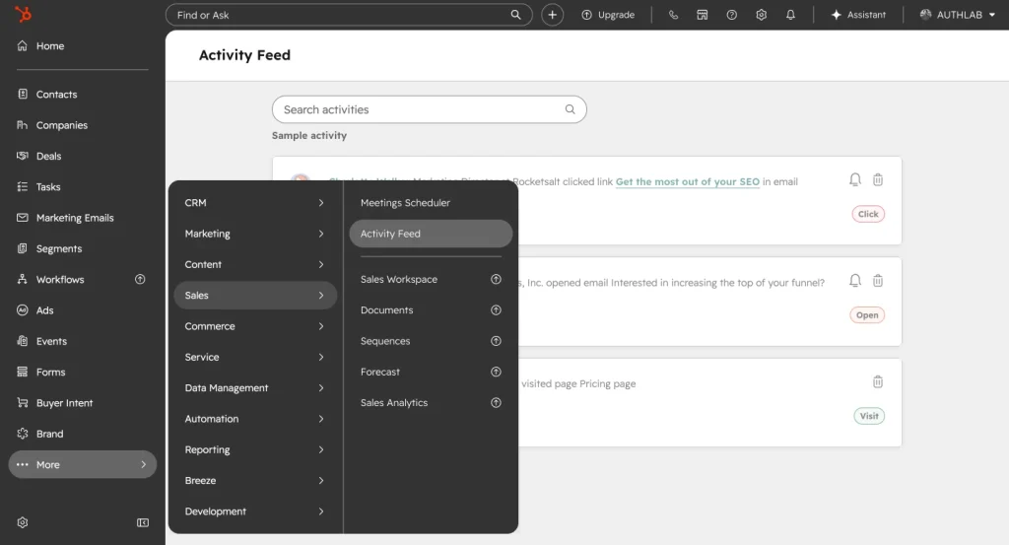Collapse the sidebar with panel icon
The width and height of the screenshot is (1009, 545).
point(143,522)
